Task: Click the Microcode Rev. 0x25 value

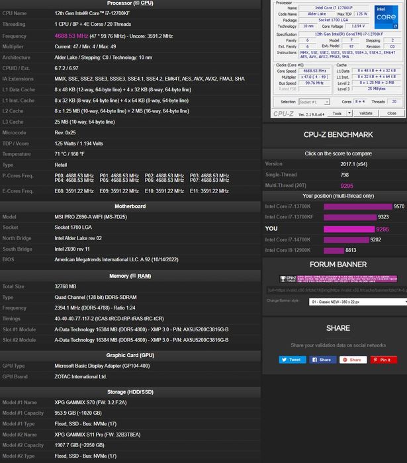Action: (65, 132)
